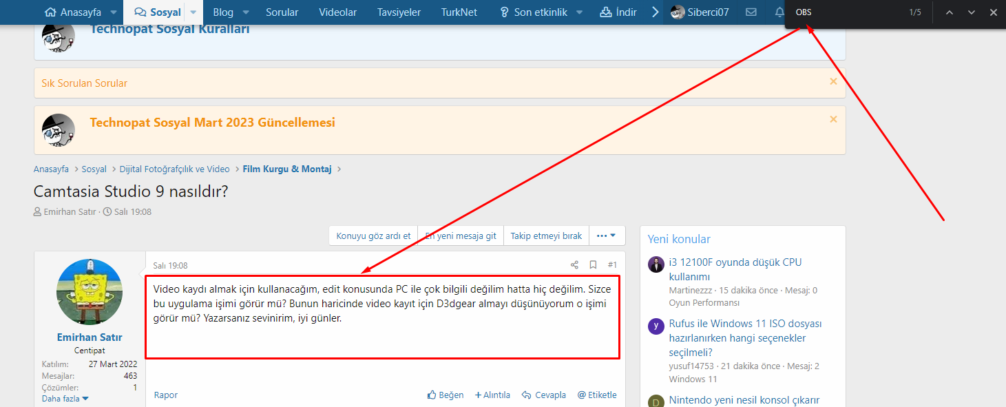The image size is (1006, 407).
Task: Dismiss the Sık Sorulan Sorular notice
Action: coord(833,81)
